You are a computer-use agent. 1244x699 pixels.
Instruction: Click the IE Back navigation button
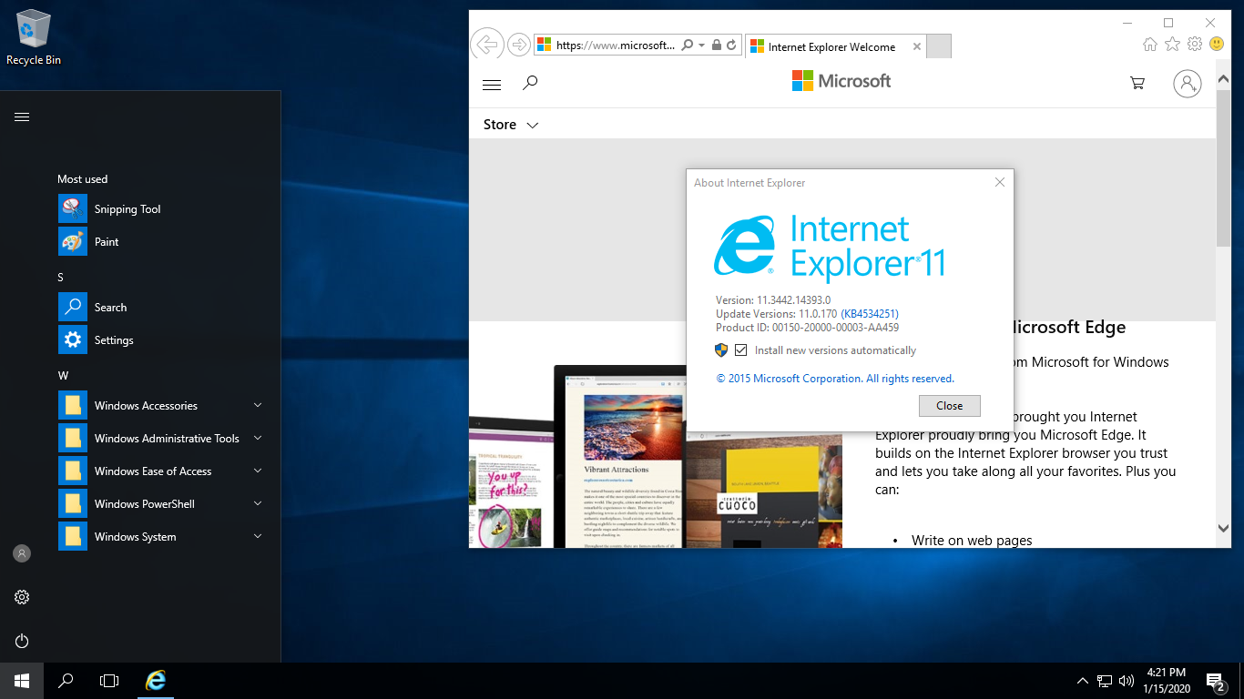coord(487,44)
